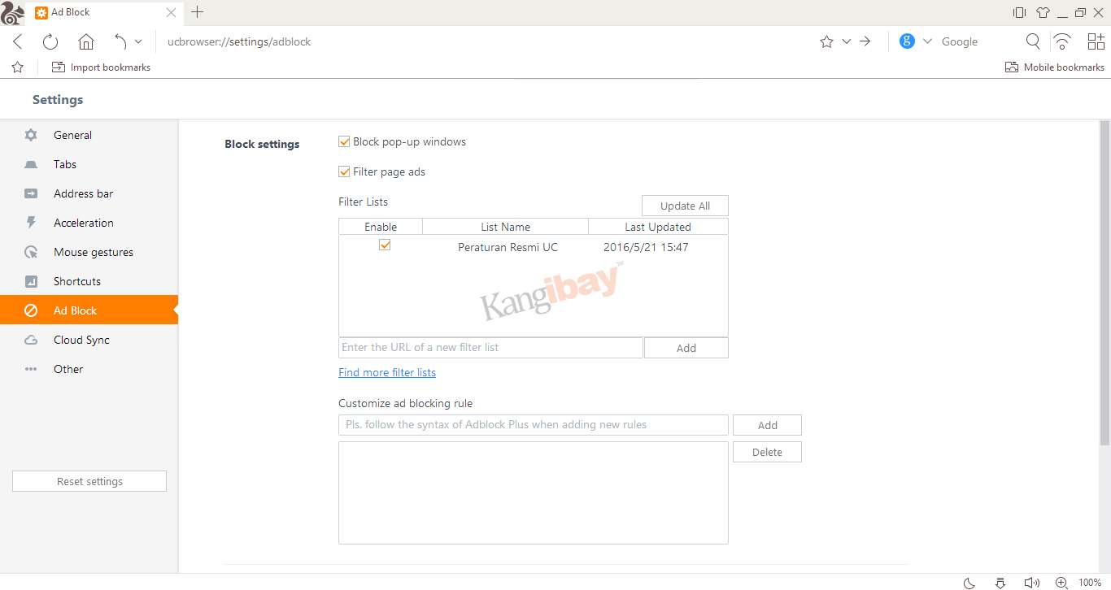Expand the search engine selector chevron
This screenshot has height=590, width=1111.
click(x=927, y=41)
